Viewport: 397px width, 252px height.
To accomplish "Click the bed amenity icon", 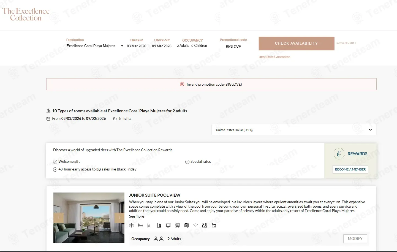I will (x=140, y=225).
